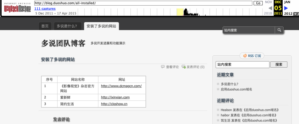Open recent post 启用duoshuo.com域名
The height and width of the screenshot is (124, 299).
pos(236,89)
